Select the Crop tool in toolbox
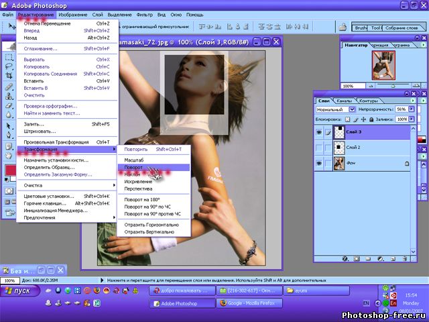The image size is (429, 322). coord(9,77)
